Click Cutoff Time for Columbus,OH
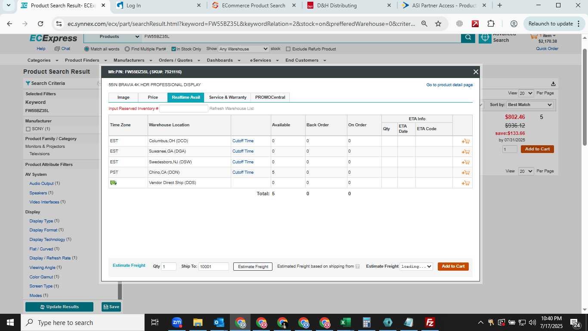This screenshot has width=588, height=331. point(243,141)
